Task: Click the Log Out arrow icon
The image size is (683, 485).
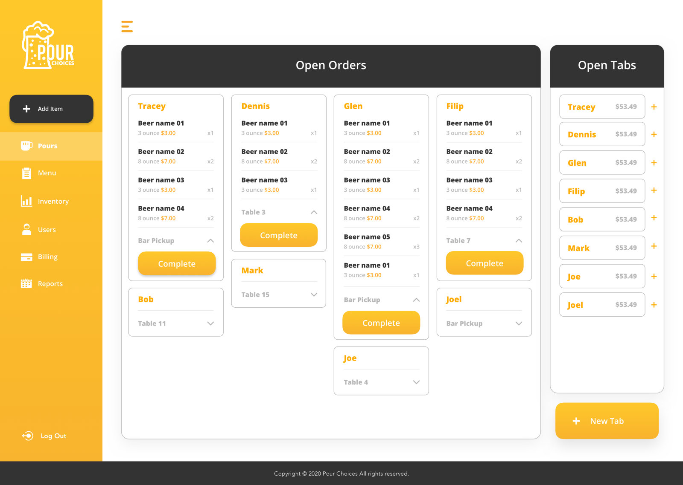Action: click(x=28, y=436)
